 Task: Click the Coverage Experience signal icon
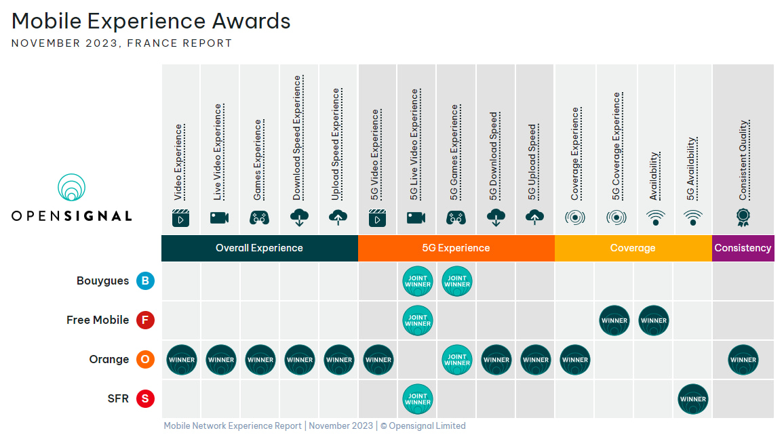[575, 218]
